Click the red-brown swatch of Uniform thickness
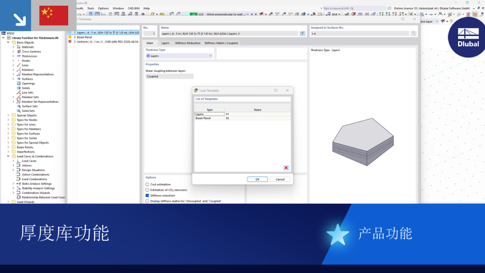Viewport: 485px width, 273px height. point(70,42)
